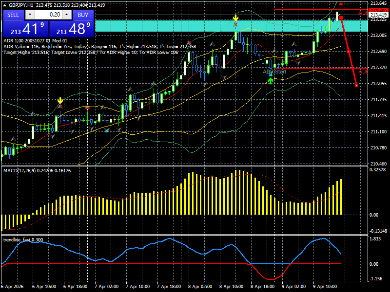Collapse the trade panel via the small triangle
Screen dimensions: 390x292
[x=4, y=6]
